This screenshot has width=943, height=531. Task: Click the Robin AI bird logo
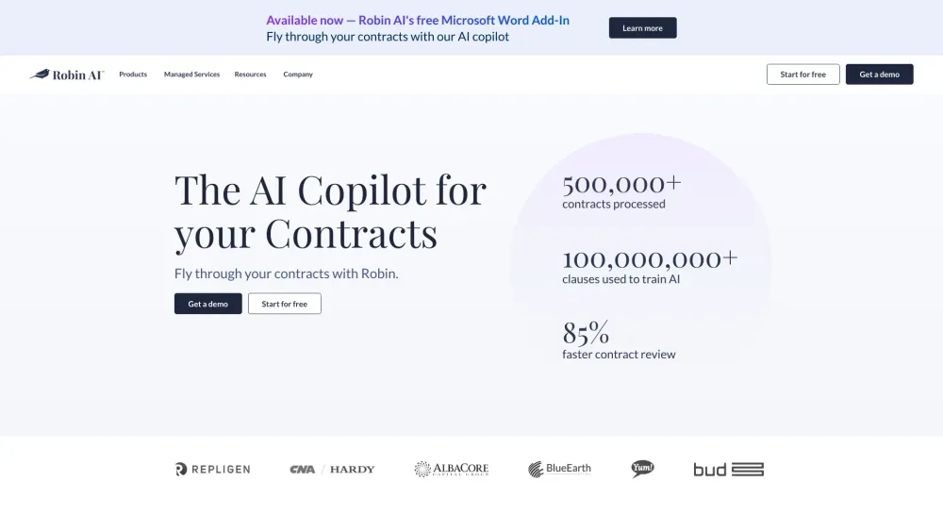67,75
